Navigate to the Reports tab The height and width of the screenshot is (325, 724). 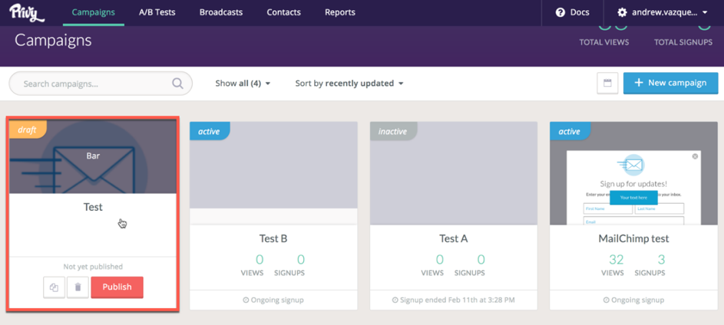coord(339,12)
